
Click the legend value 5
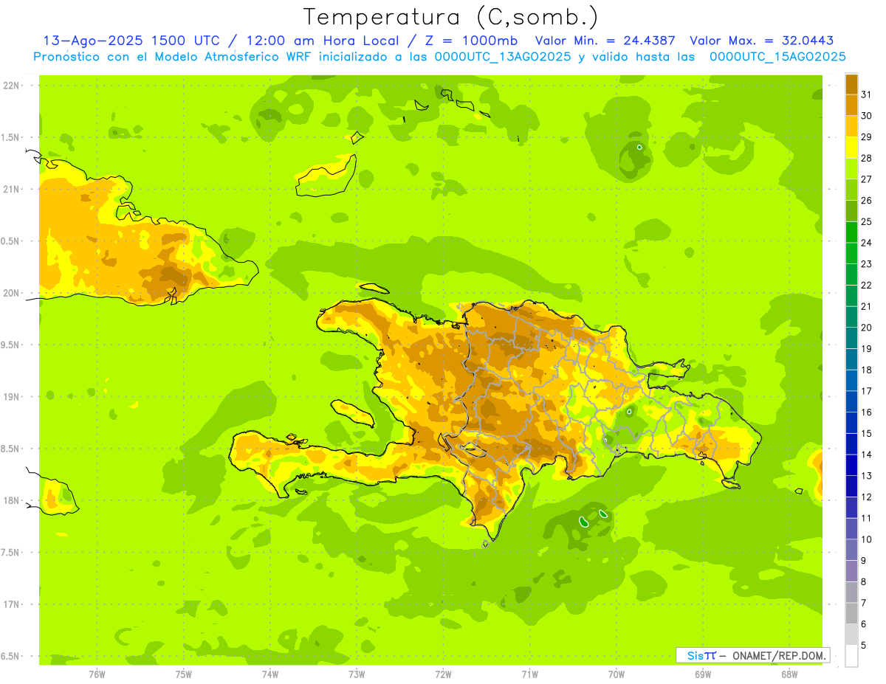pyautogui.click(x=864, y=645)
